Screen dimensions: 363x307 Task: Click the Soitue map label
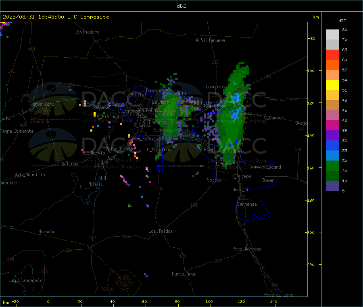214,180
